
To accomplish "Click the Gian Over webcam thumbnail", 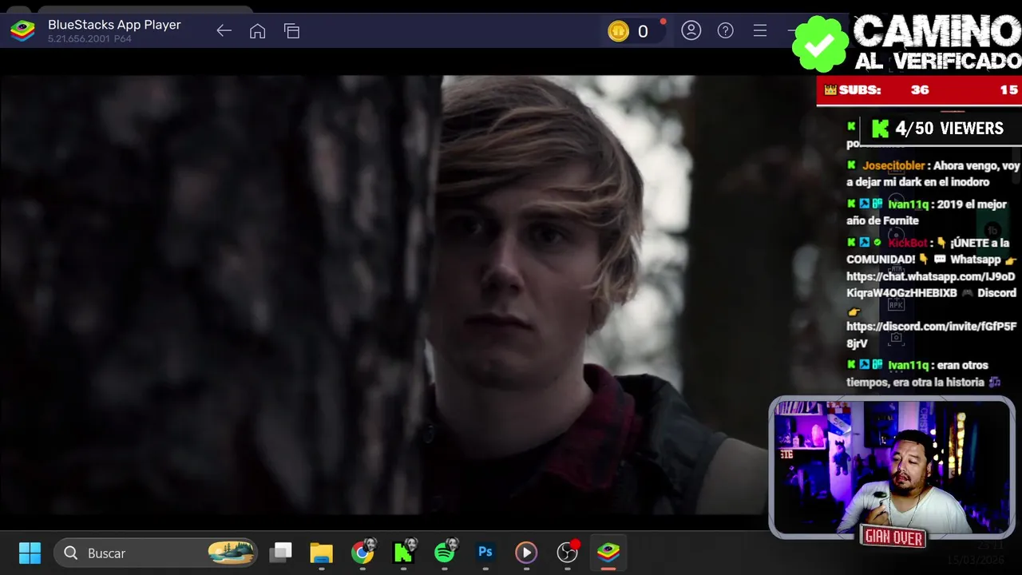I will pos(892,467).
